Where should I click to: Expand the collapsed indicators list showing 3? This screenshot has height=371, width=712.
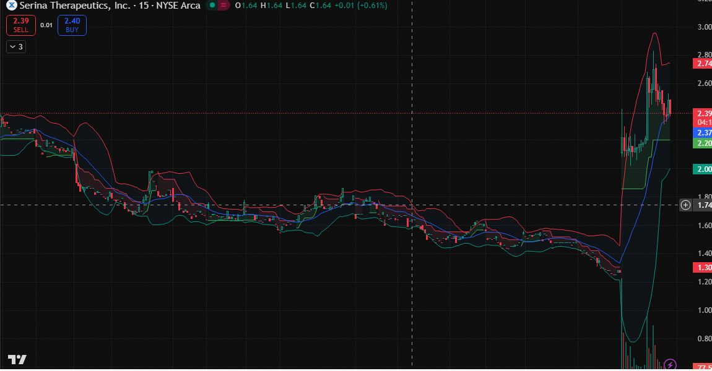16,47
